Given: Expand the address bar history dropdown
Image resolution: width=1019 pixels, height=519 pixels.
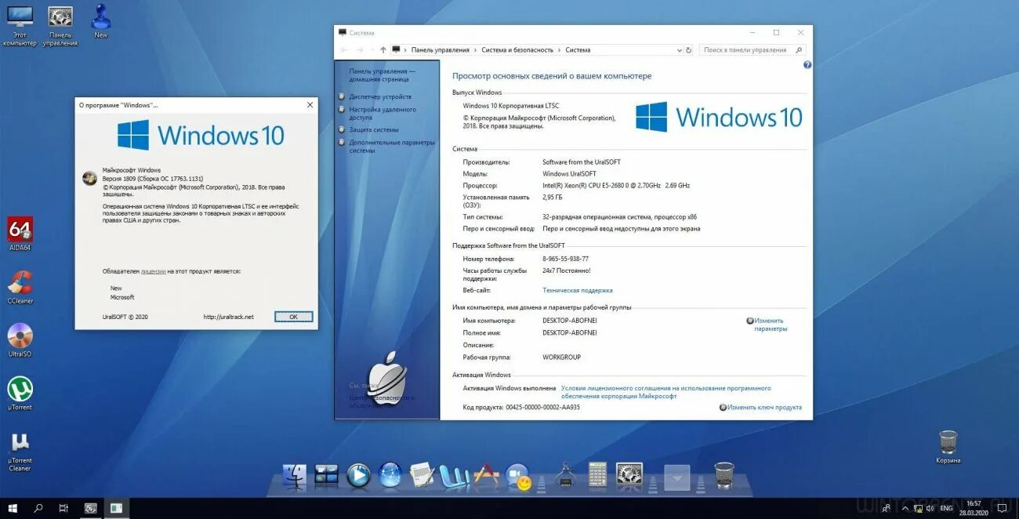Looking at the screenshot, I should [x=679, y=49].
